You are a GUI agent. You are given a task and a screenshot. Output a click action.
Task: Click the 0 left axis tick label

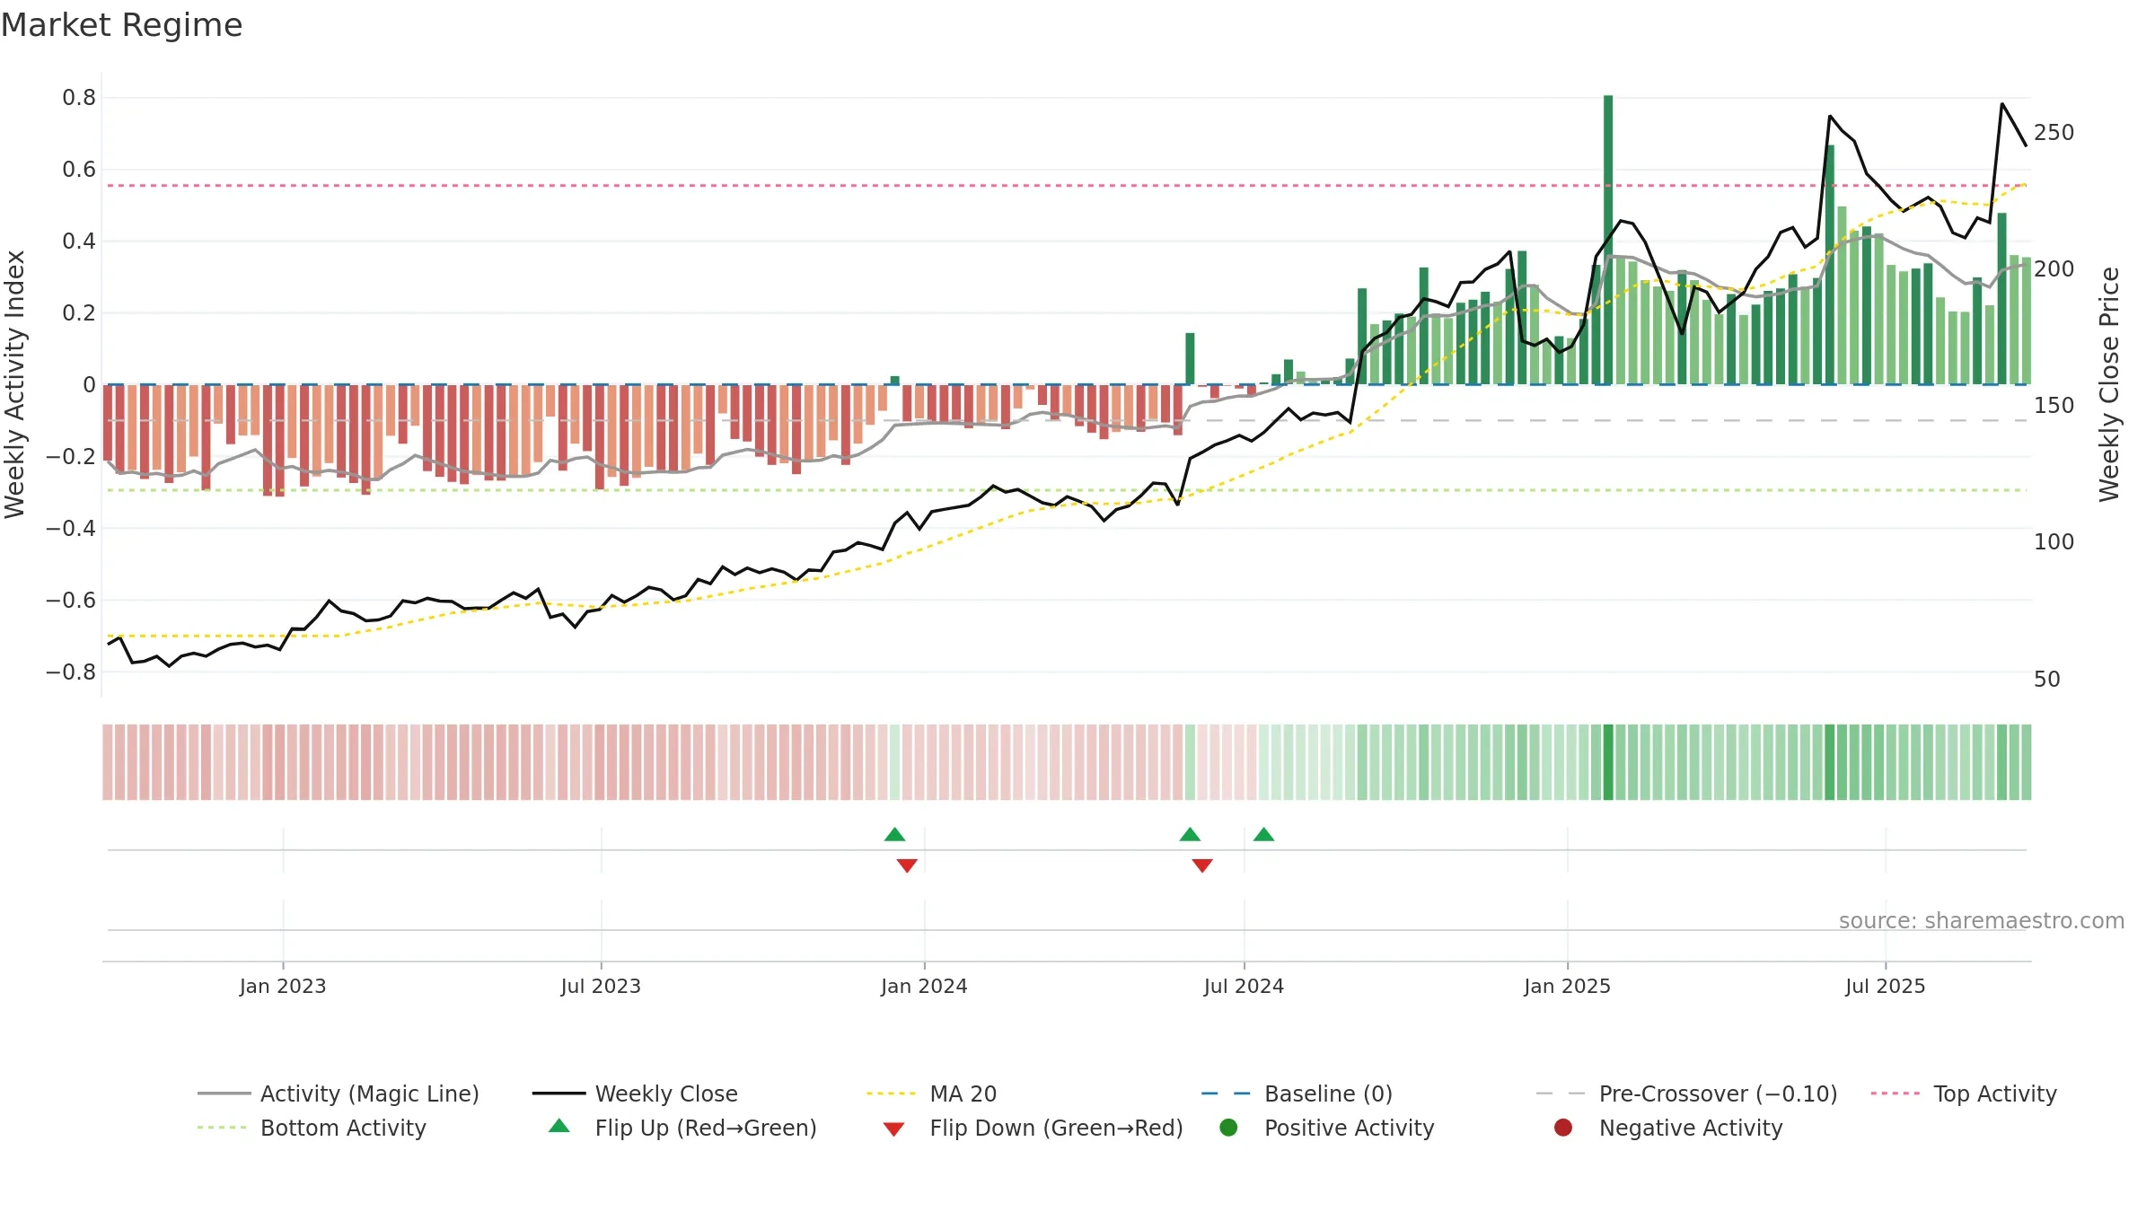[x=89, y=385]
